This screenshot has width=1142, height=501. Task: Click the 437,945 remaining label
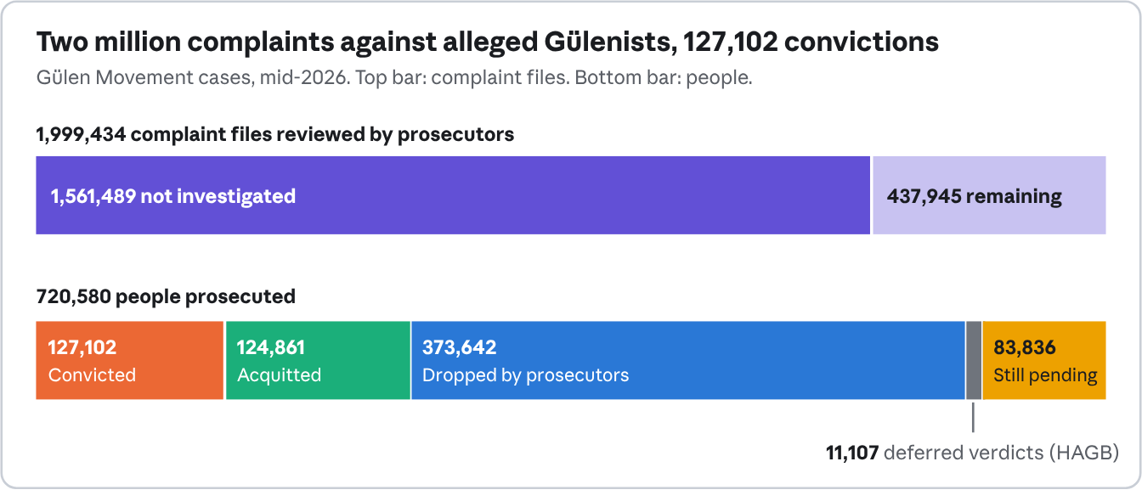click(975, 197)
